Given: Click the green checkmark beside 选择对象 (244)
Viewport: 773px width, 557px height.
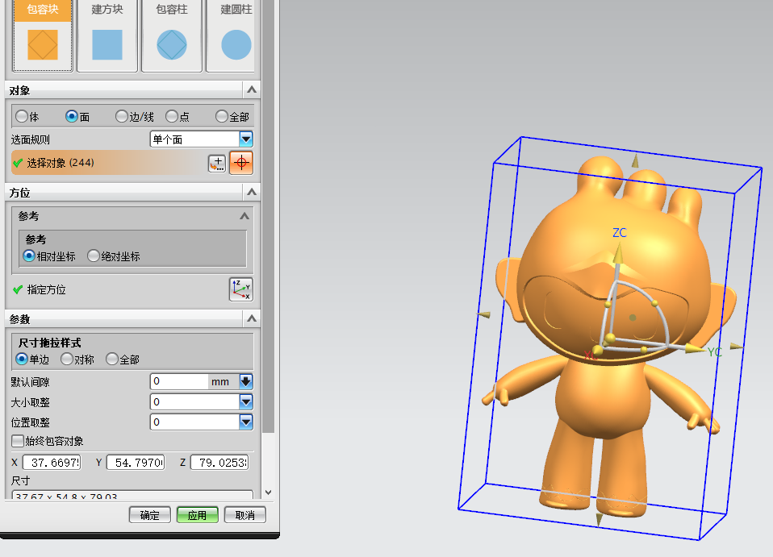Looking at the screenshot, I should (x=18, y=163).
